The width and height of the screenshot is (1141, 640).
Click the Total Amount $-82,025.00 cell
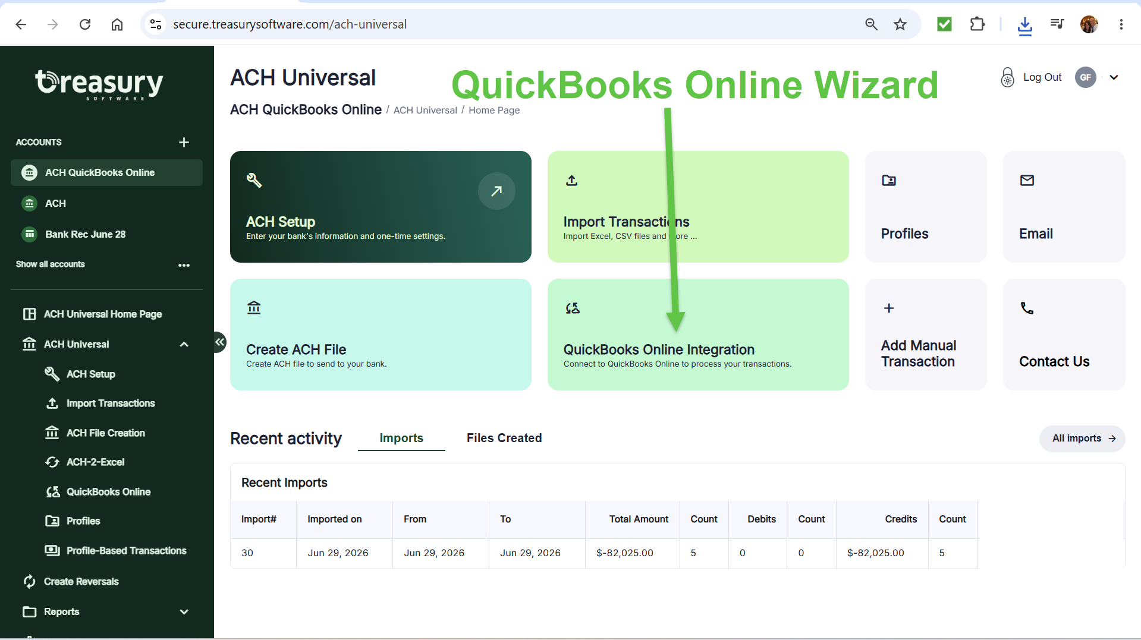tap(633, 553)
